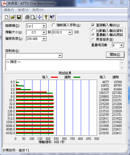
Task: Open the 0.5 transfer size start dropdown
Action: [44, 32]
